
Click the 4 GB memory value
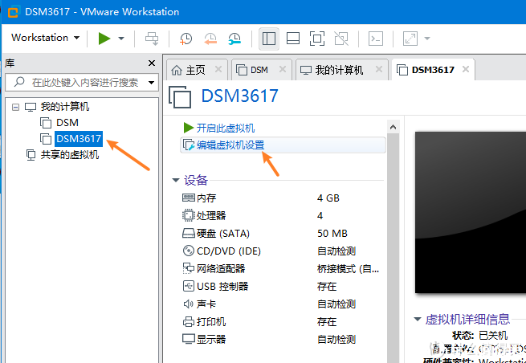328,198
